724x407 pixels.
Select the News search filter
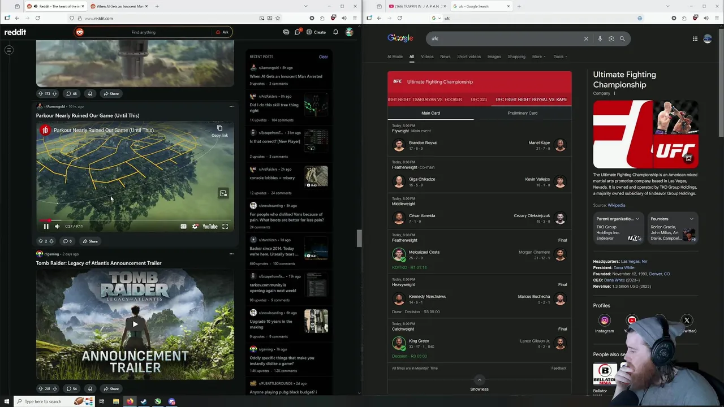(445, 57)
